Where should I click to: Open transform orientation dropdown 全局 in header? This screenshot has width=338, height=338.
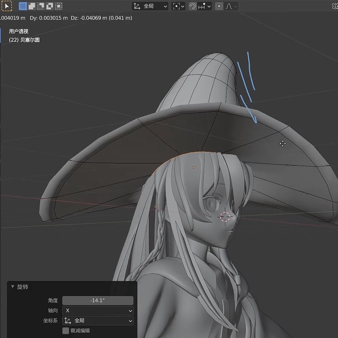150,6
